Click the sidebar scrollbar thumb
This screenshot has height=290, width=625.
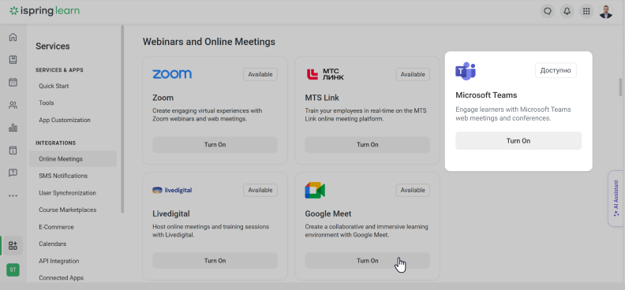pos(122,119)
